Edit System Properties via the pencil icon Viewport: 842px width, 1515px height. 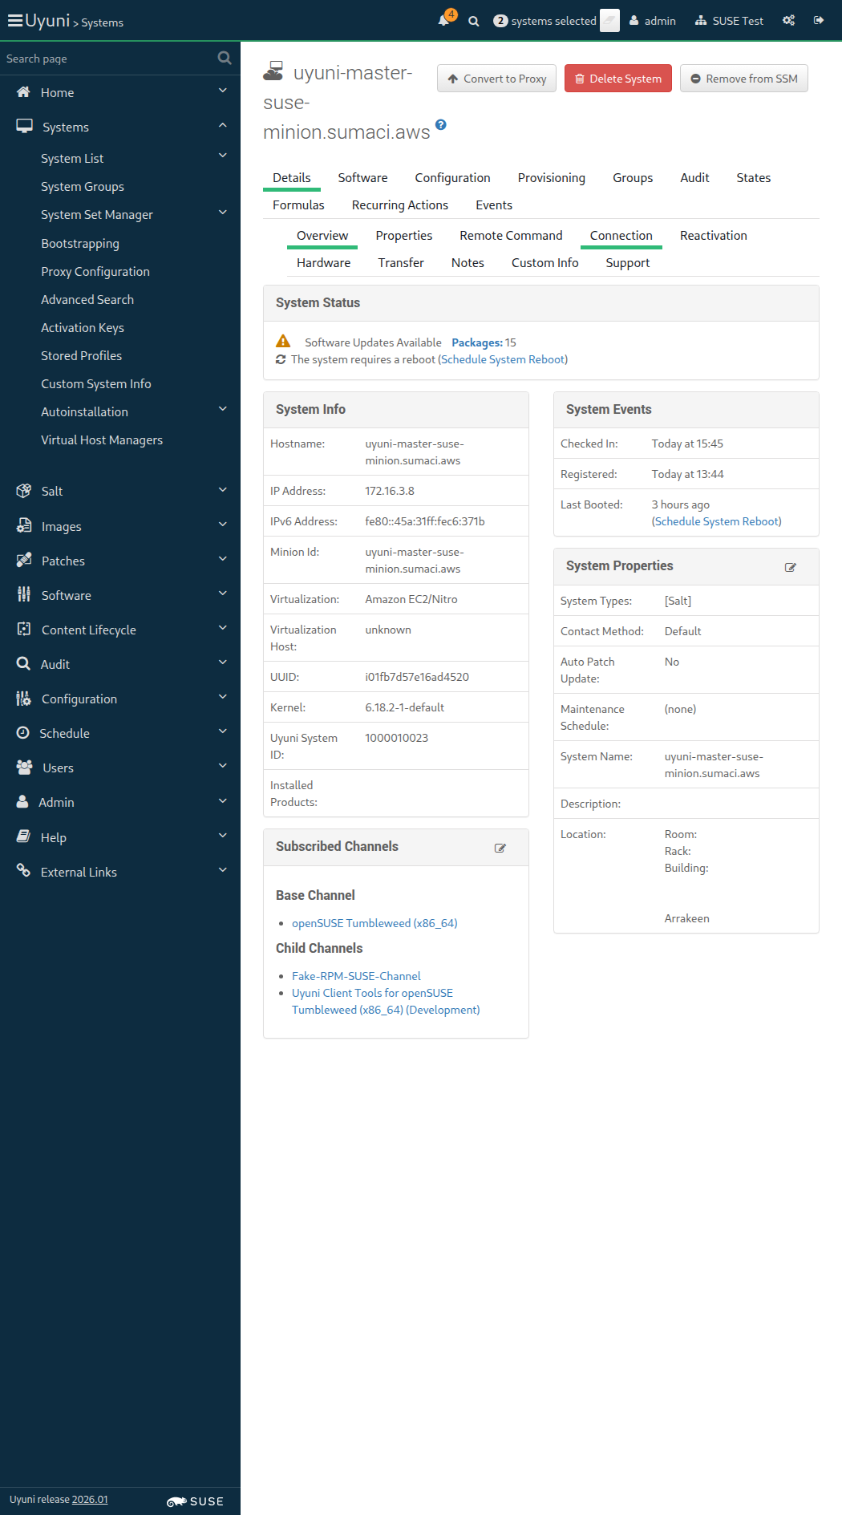click(791, 567)
